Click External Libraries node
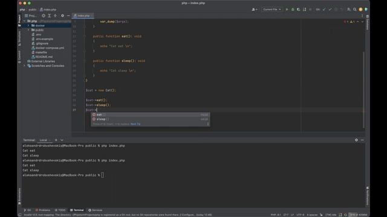387x217 pixels. click(41, 61)
